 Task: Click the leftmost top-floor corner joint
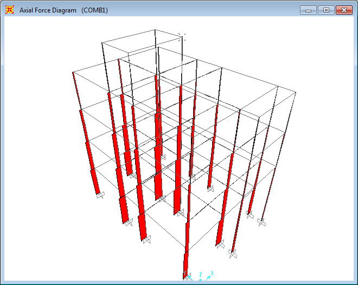pos(73,72)
